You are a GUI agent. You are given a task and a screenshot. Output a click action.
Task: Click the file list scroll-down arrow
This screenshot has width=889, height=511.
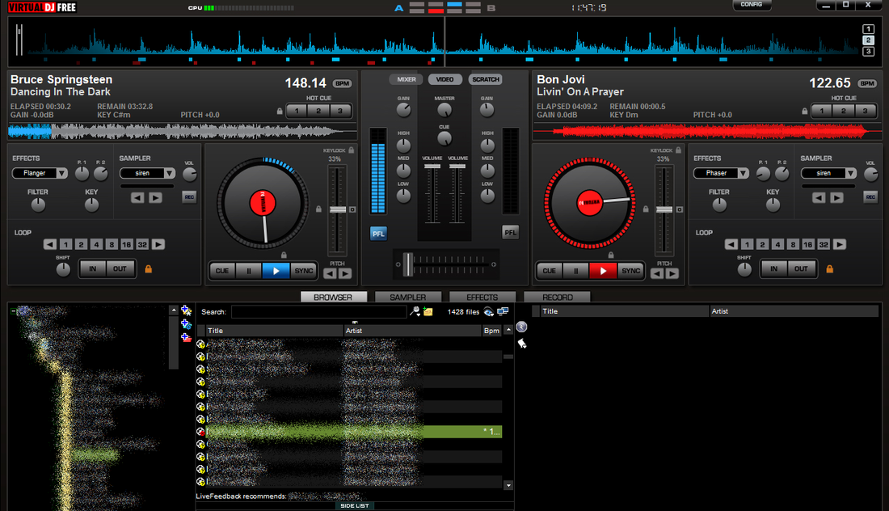(x=508, y=485)
